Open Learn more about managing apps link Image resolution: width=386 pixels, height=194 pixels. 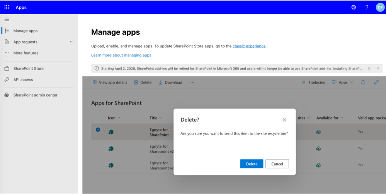(121, 55)
